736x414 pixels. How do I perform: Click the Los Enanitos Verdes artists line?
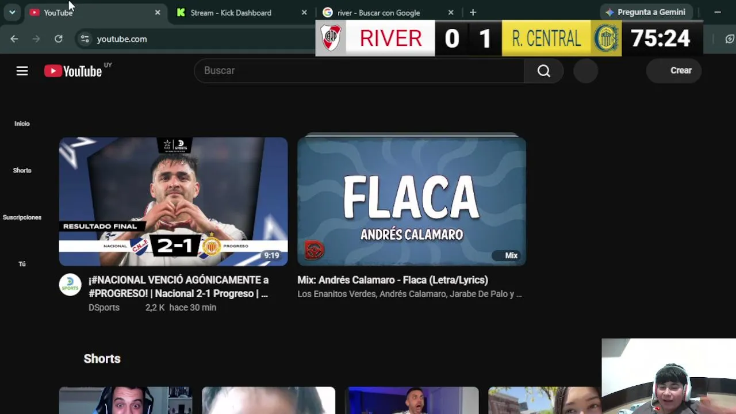409,294
